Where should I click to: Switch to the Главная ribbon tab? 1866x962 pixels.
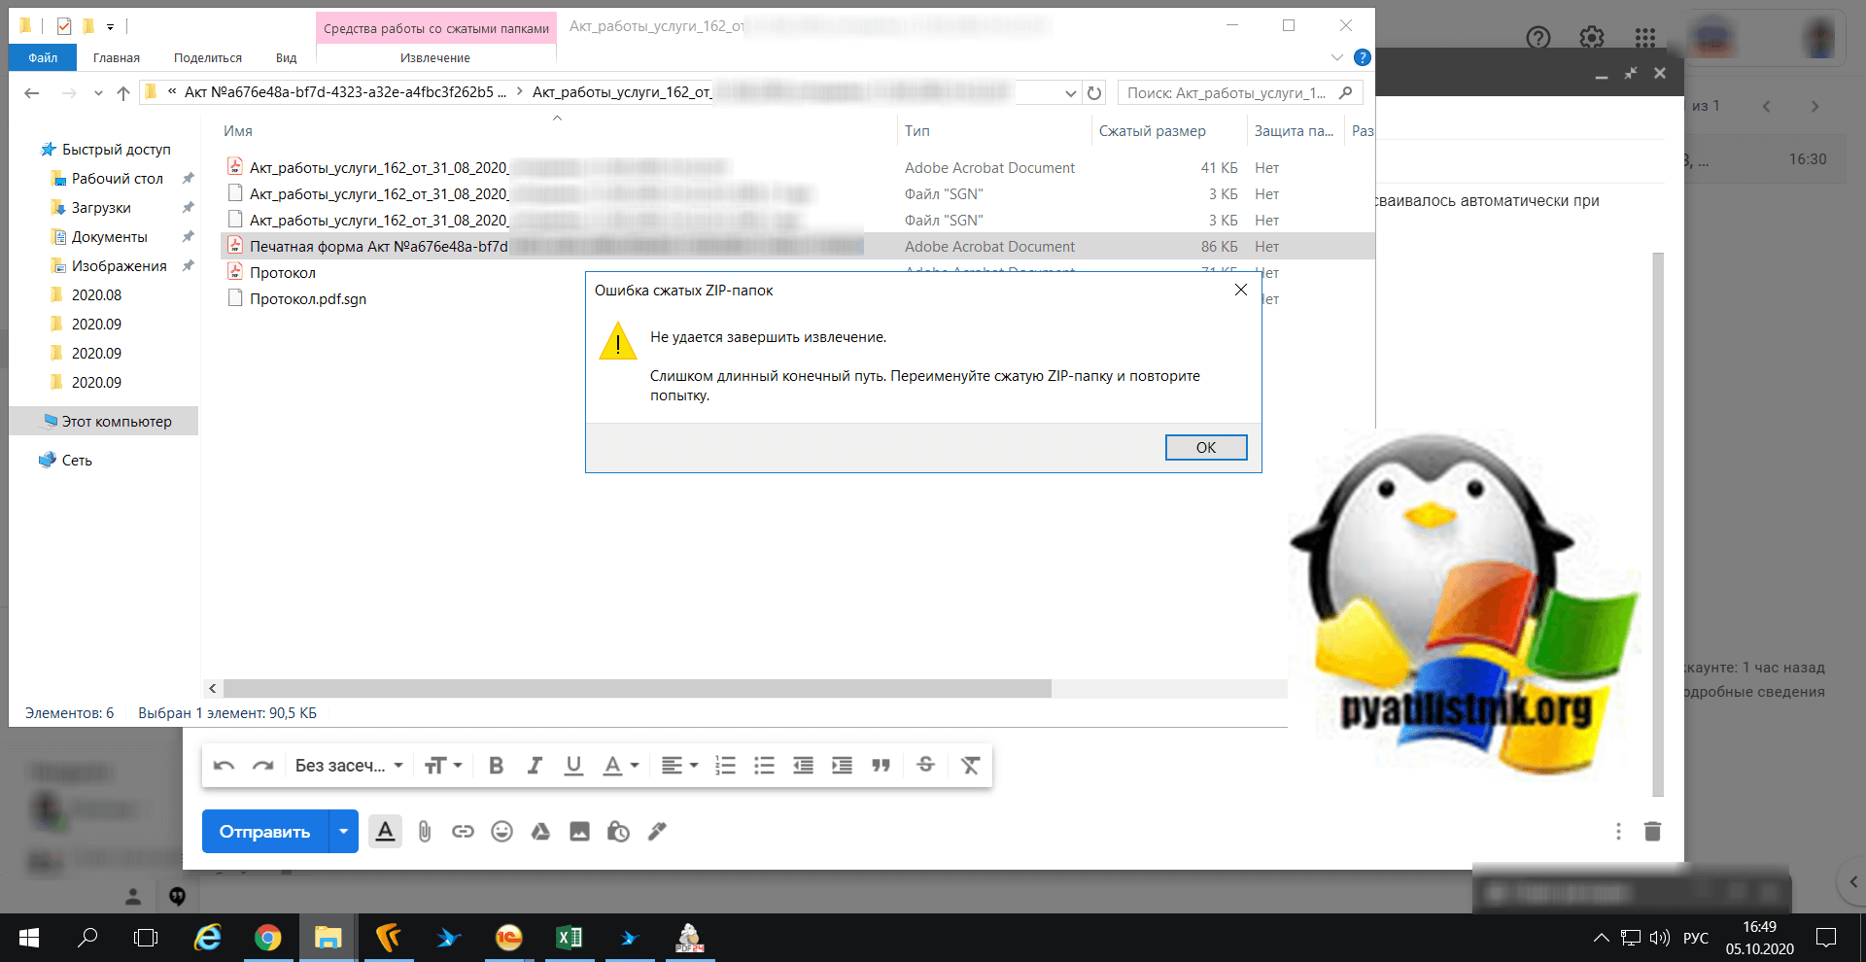117,58
